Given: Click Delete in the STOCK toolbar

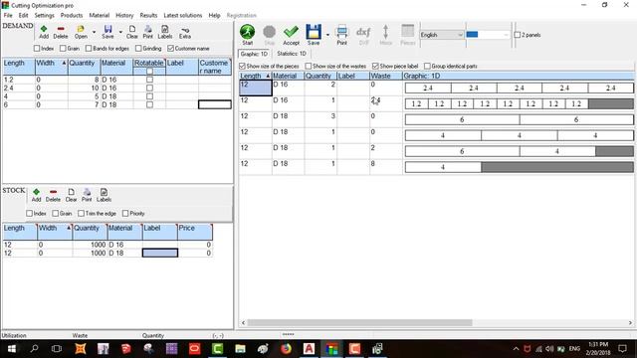Looking at the screenshot, I should click(x=53, y=195).
